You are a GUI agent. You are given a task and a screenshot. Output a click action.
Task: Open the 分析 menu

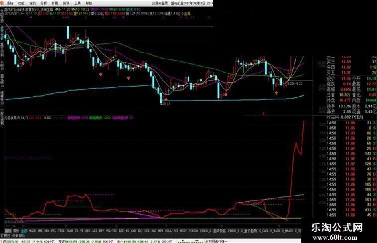[x=44, y=3]
